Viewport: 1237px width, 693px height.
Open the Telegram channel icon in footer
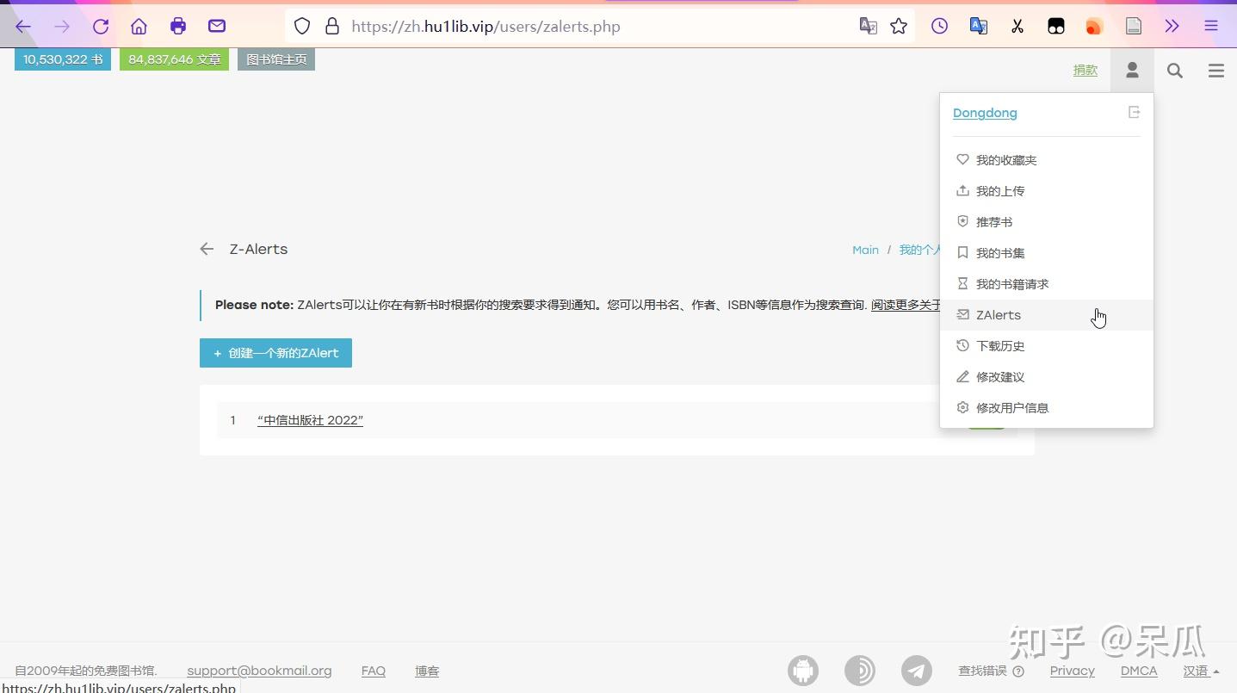(x=916, y=670)
